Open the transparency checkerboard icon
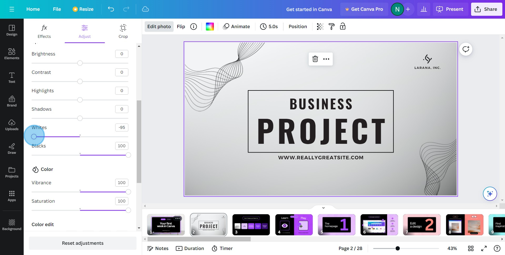 pos(320,27)
